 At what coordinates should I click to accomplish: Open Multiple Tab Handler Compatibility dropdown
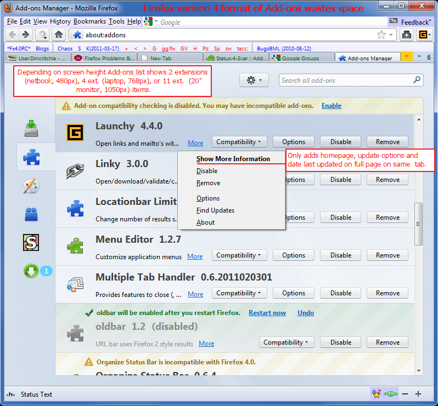239,293
